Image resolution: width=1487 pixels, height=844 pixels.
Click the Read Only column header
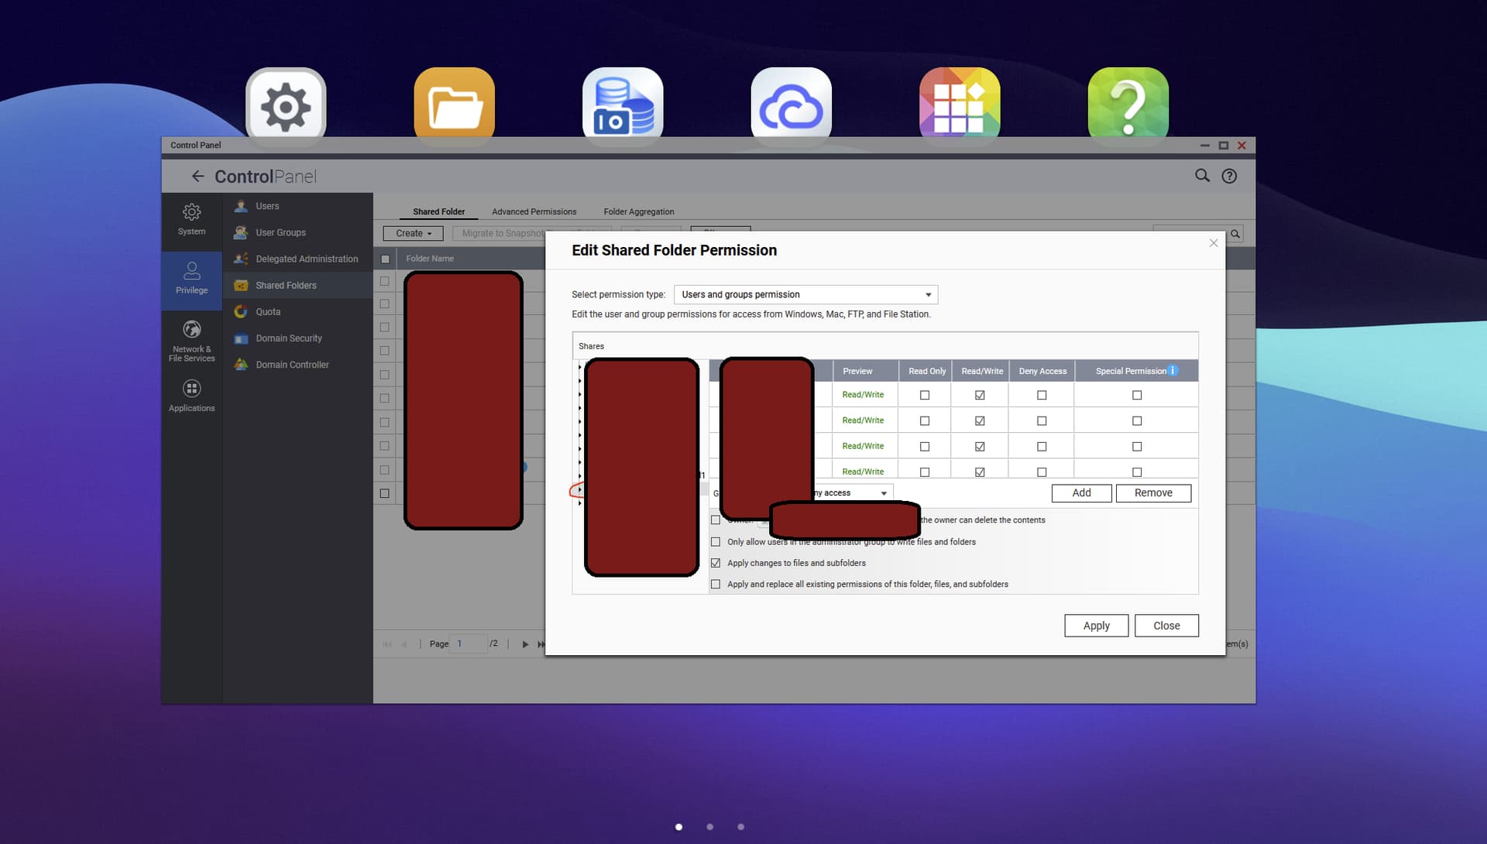[x=926, y=371]
